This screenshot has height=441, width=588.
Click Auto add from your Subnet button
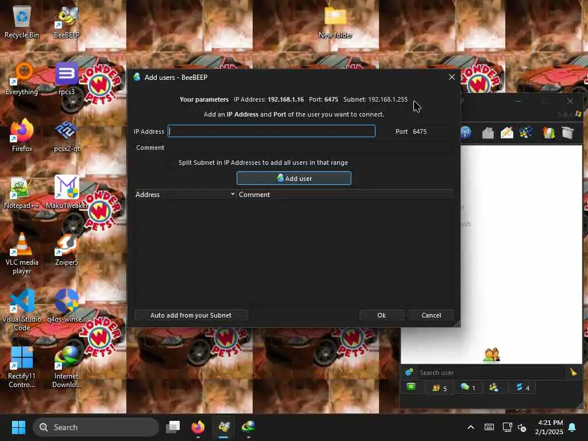click(191, 315)
